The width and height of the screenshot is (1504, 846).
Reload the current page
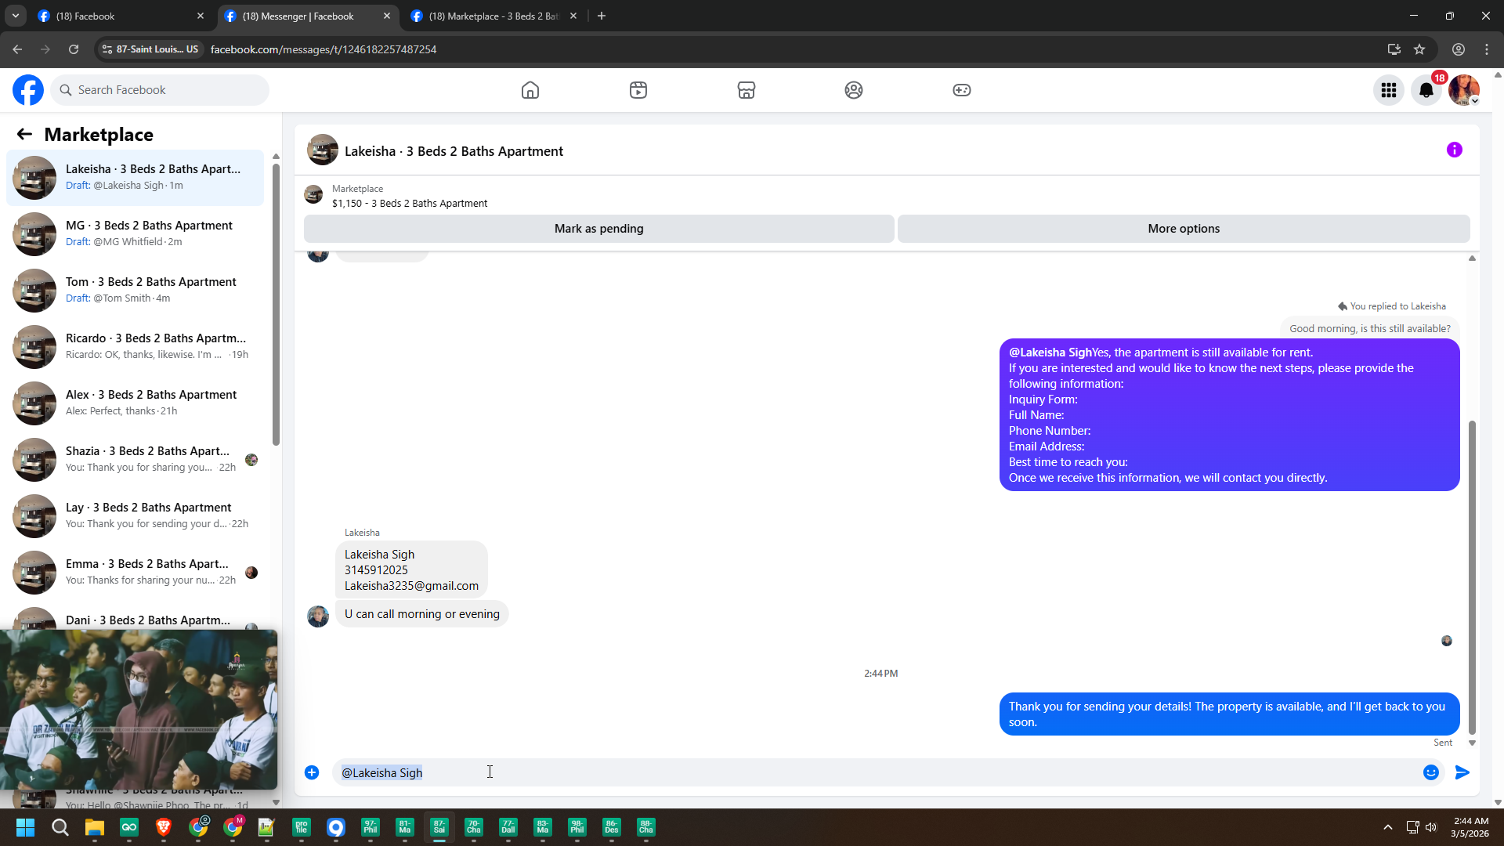(74, 49)
